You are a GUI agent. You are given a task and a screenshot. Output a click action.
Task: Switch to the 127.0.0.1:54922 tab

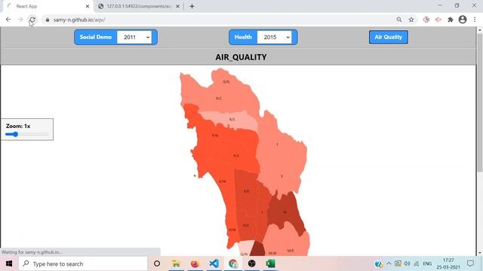point(139,6)
